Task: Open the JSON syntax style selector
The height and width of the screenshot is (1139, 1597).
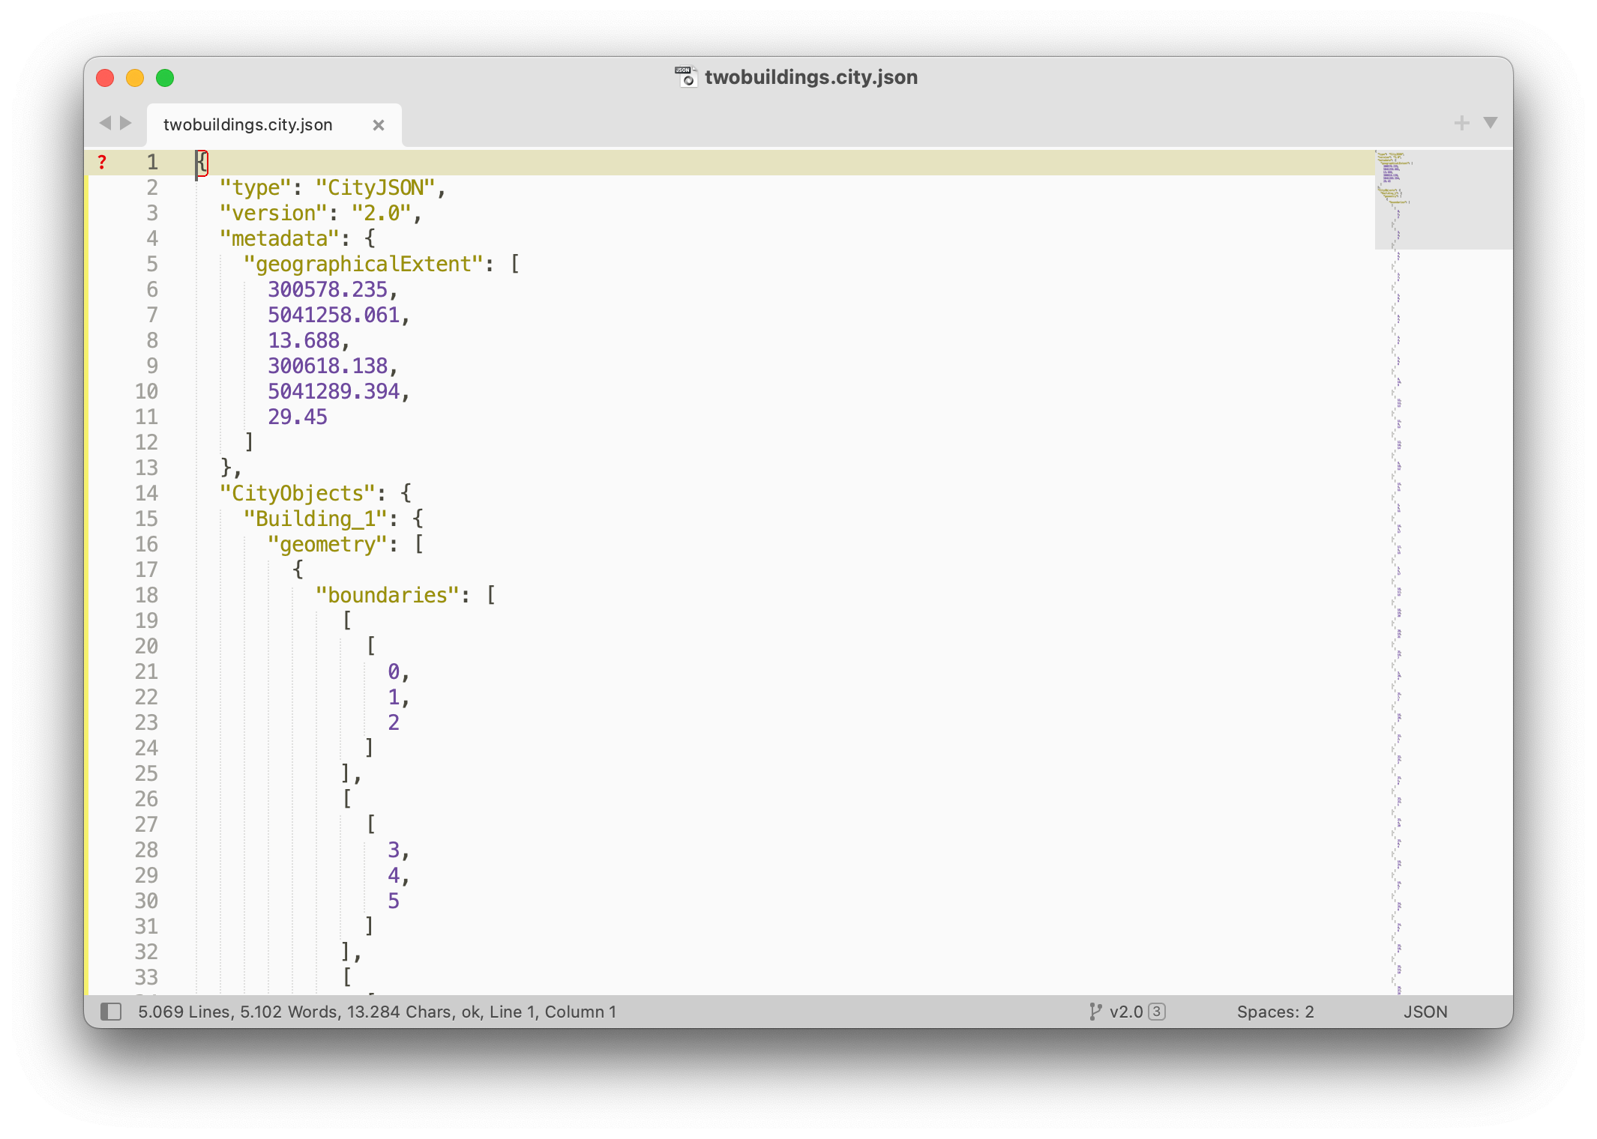Action: [x=1424, y=1012]
